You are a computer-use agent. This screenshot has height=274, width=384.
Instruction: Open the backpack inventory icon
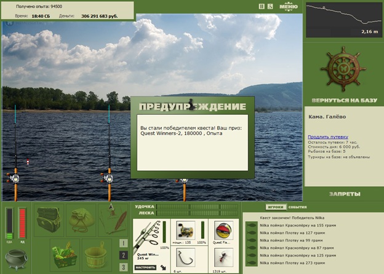(49, 220)
